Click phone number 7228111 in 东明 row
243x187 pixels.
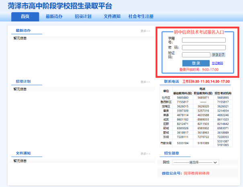point(183,137)
